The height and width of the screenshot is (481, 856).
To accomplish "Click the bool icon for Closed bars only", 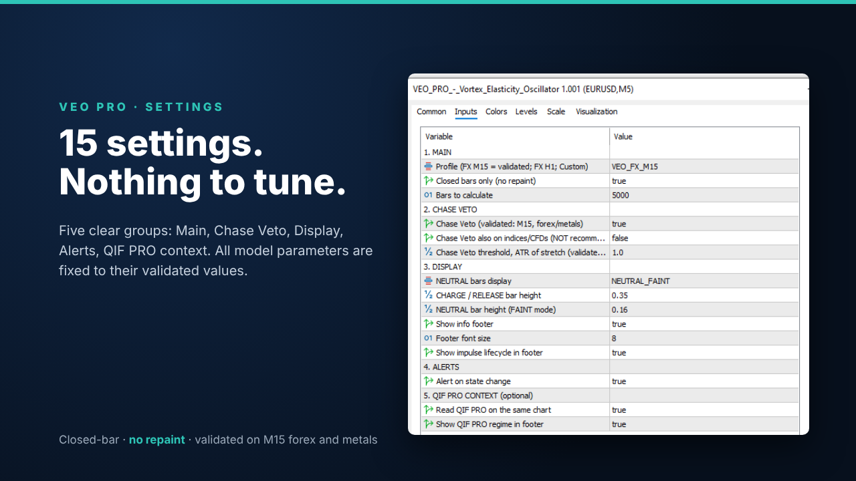I will [429, 181].
